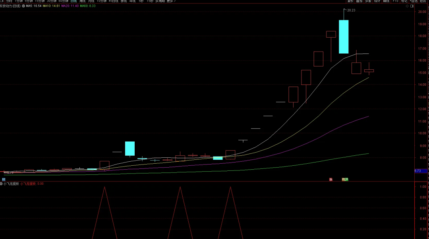Image resolution: width=429 pixels, height=239 pixels.
Task: Click the MA20: 11.40 label
Action: coord(70,6)
